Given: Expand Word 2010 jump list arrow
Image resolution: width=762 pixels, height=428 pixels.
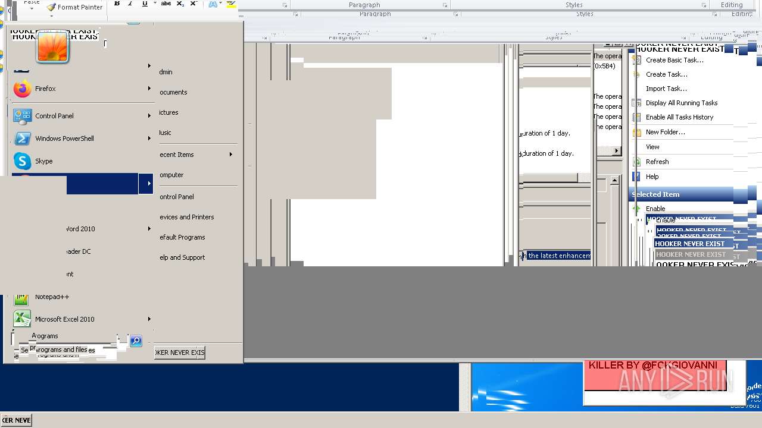Looking at the screenshot, I should tap(149, 229).
